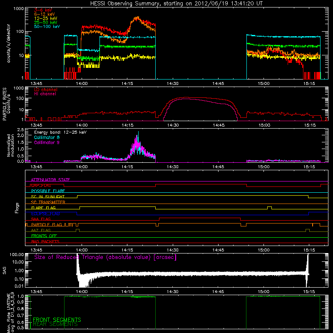The height and width of the screenshot is (333, 333).
Task: Click the FRONT SEGMENTS legend label
Action: click(57, 320)
